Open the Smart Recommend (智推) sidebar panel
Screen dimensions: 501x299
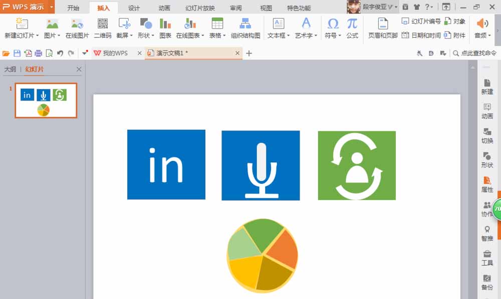(x=487, y=233)
